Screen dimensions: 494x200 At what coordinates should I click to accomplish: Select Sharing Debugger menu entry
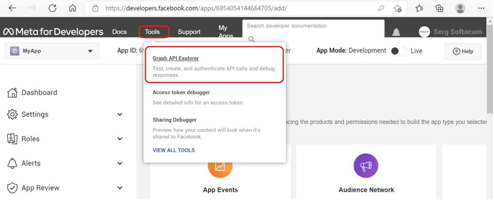tap(175, 120)
